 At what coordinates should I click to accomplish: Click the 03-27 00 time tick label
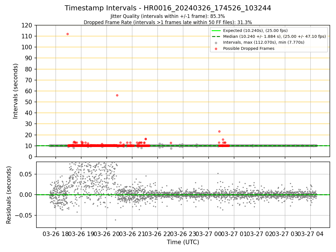tap(208, 234)
